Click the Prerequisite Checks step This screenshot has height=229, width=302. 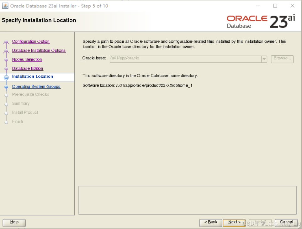[x=31, y=94]
